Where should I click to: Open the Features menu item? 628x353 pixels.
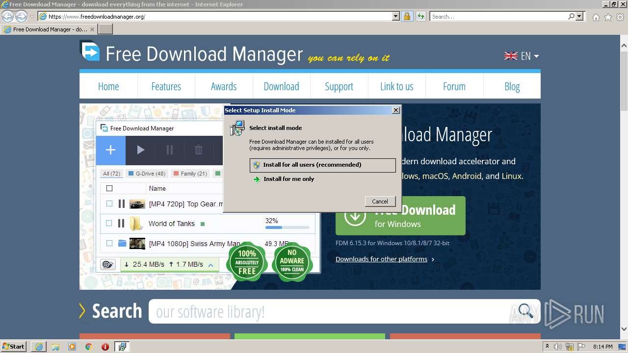coord(166,86)
